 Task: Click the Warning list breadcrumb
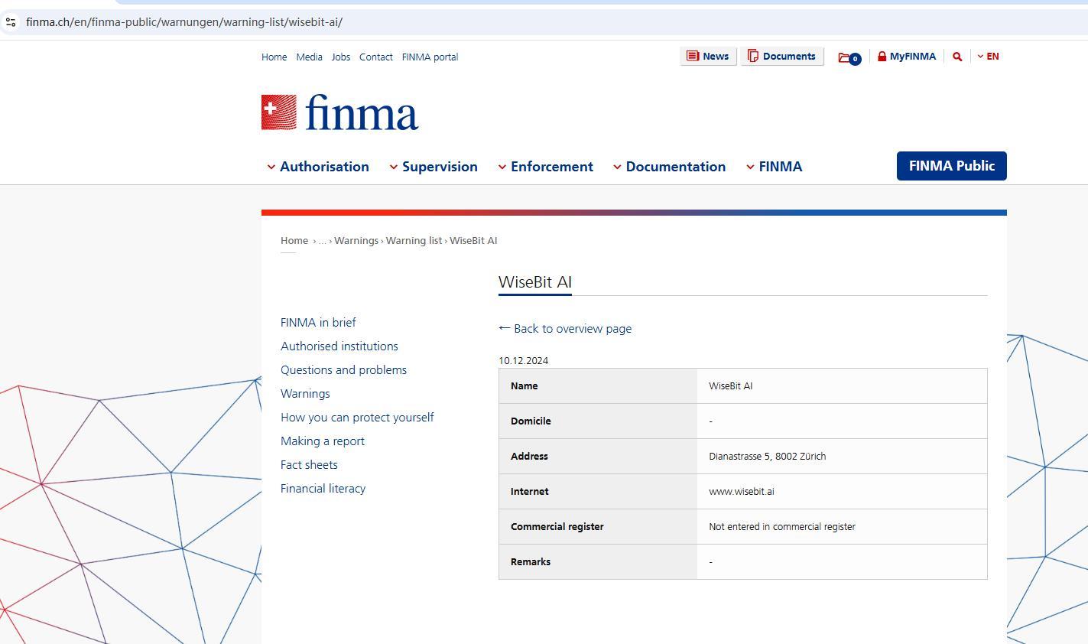click(x=414, y=241)
